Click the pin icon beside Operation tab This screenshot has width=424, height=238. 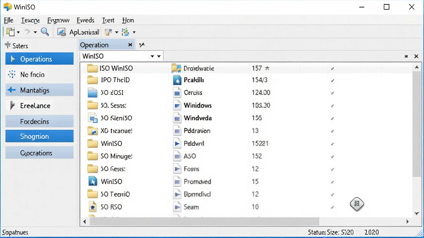pos(142,45)
